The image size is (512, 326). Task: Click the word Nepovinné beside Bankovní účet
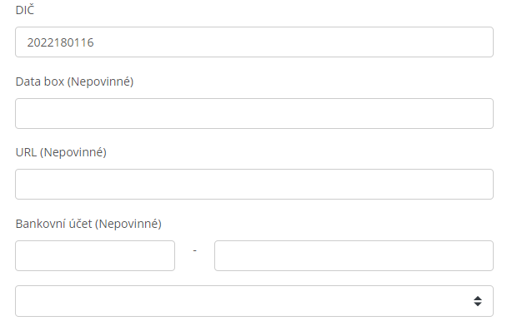pyautogui.click(x=128, y=224)
